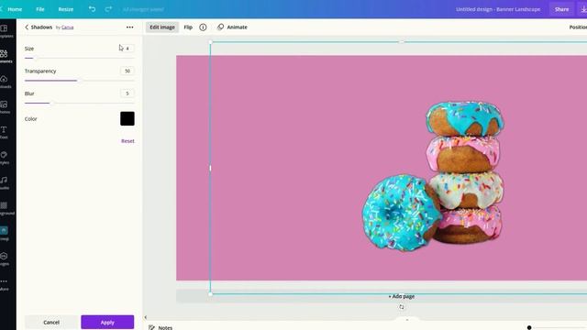
Task: Click the Transparency value field showing 50
Action: pyautogui.click(x=127, y=71)
